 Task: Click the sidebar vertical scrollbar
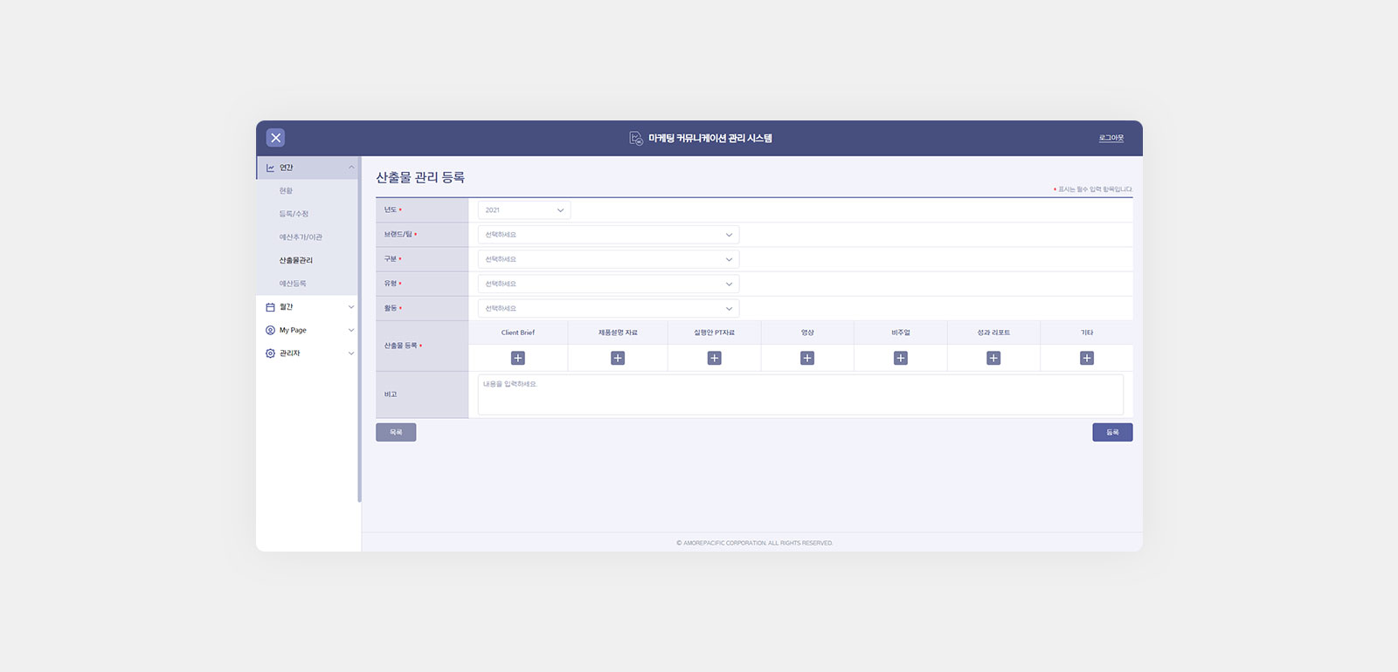pos(359,330)
